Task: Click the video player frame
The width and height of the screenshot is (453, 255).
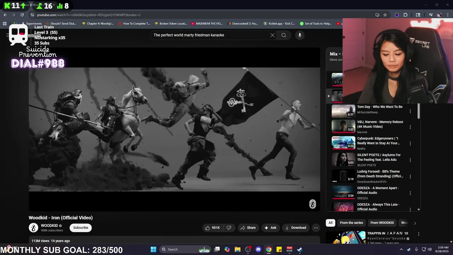Action: tap(174, 130)
